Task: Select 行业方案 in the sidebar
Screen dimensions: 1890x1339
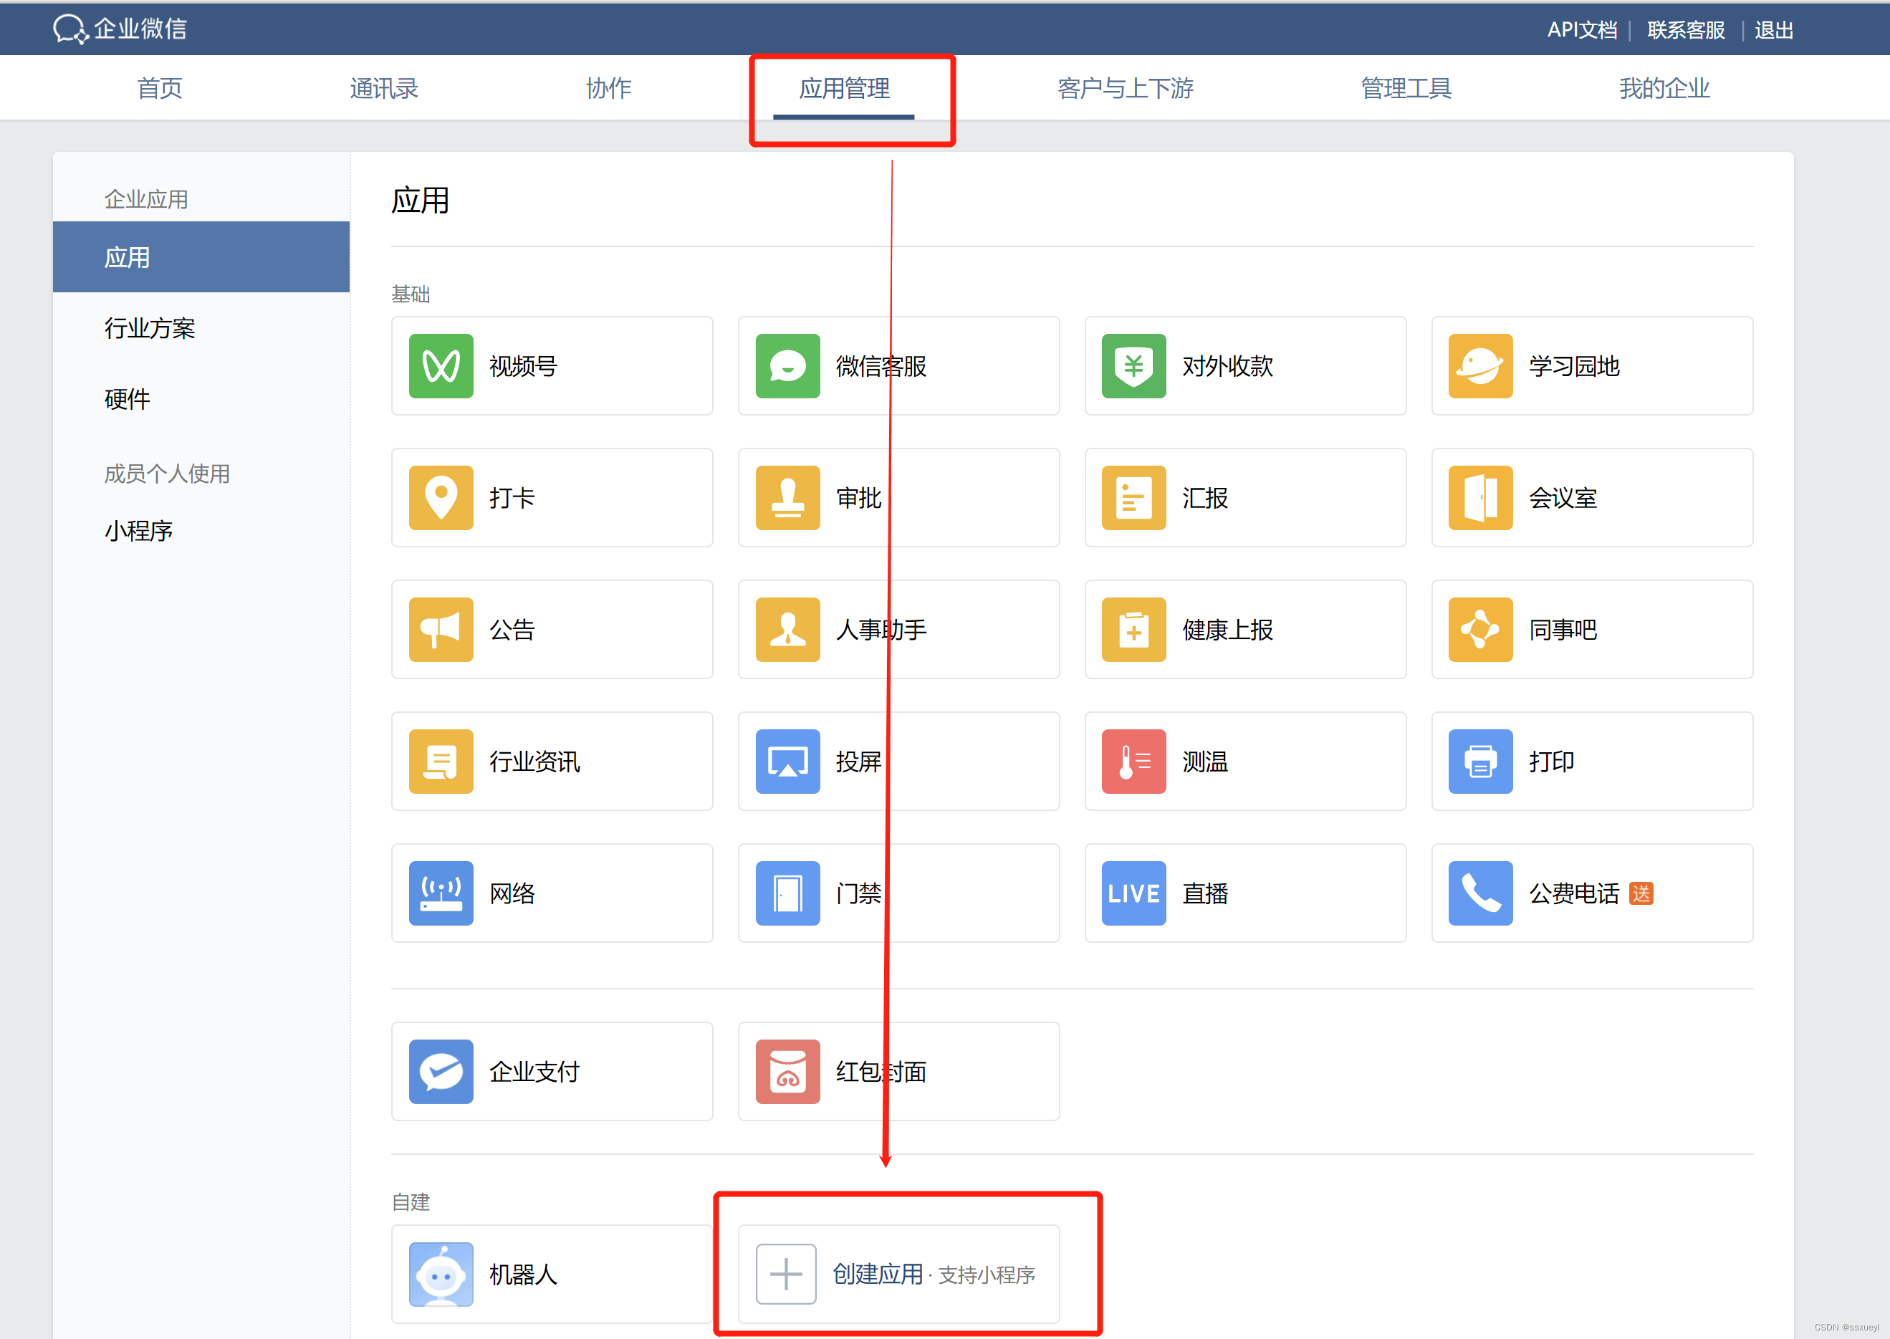Action: click(150, 329)
